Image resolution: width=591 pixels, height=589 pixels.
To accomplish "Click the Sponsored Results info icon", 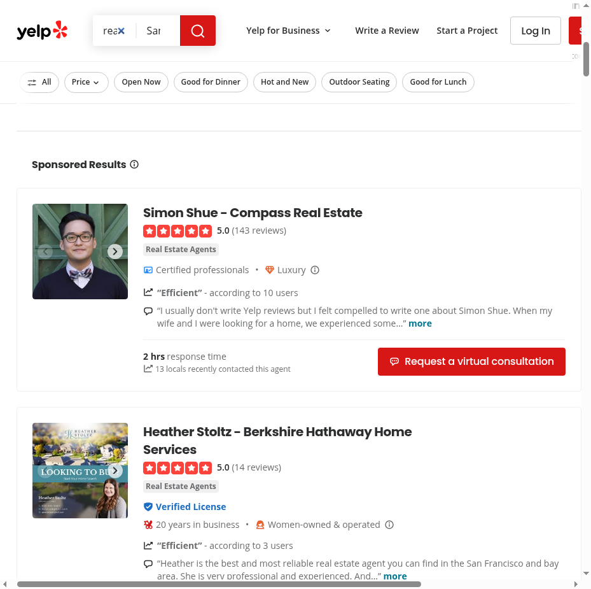I will coord(134,164).
